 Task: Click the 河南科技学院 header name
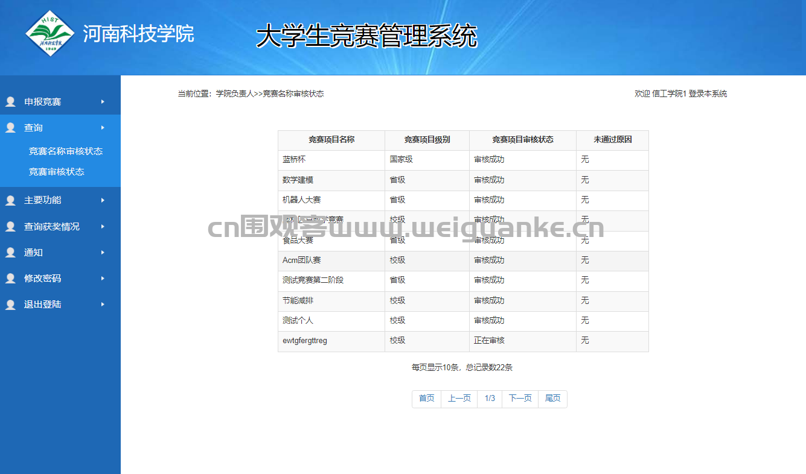click(x=138, y=34)
